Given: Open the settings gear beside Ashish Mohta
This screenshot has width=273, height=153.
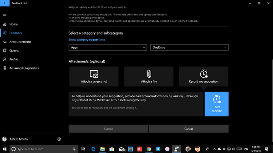Looking at the screenshot, I should (x=59, y=139).
